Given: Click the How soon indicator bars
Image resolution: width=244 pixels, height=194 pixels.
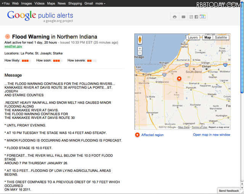Looking at the screenshot, I should coord(58,61).
